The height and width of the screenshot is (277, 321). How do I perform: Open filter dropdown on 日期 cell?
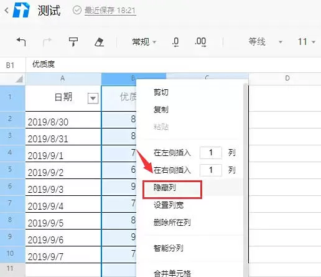pyautogui.click(x=93, y=98)
